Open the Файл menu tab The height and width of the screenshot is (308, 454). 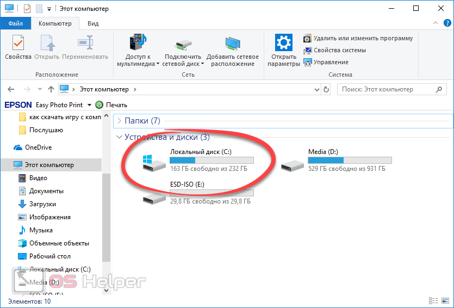(x=15, y=23)
